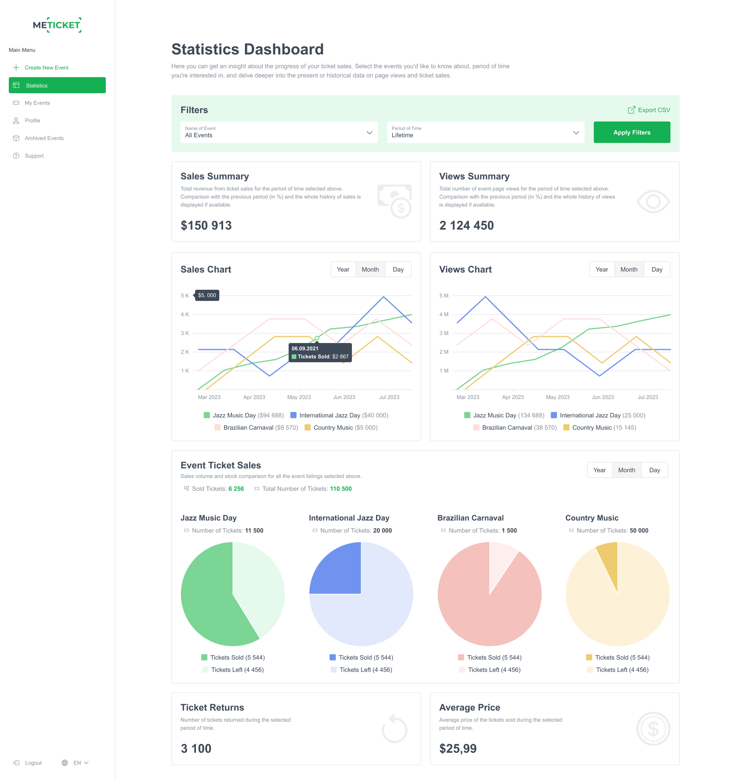This screenshot has width=736, height=780.
Task: Click the My Events ticket icon
Action: (x=16, y=103)
